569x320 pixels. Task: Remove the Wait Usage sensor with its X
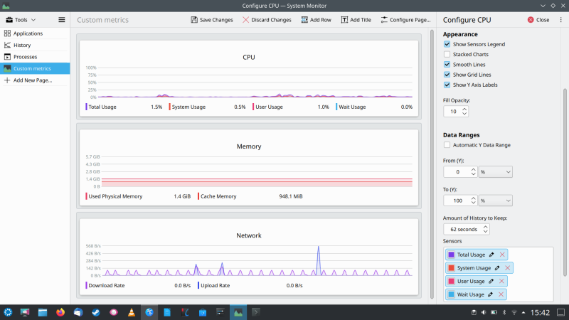click(x=501, y=294)
